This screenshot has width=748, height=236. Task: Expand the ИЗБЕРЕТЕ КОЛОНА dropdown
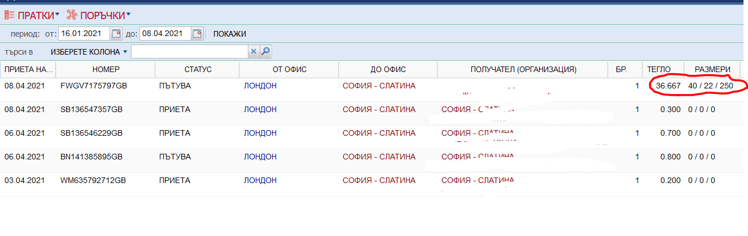89,52
